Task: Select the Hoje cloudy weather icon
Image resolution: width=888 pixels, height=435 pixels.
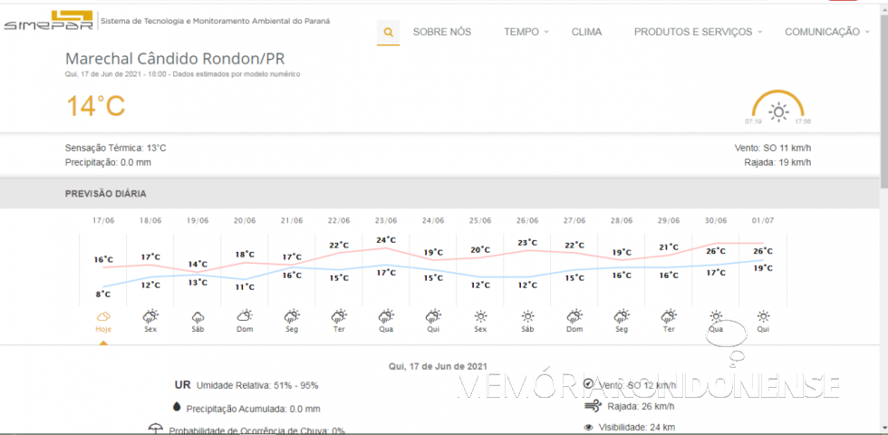Action: [103, 316]
